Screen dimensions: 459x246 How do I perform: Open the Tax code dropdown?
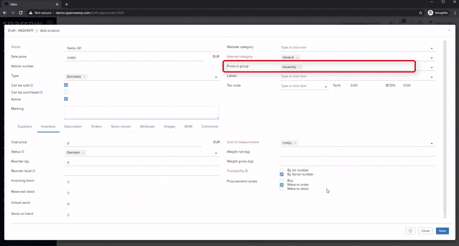pos(326,87)
